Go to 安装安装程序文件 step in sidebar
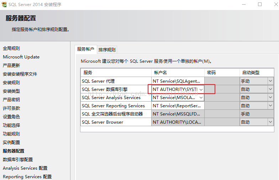Screen dimensions: 279x180 [x=20, y=74]
